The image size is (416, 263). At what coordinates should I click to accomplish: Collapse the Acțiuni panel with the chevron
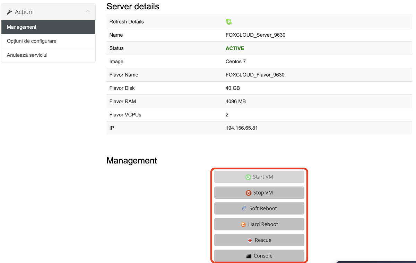click(88, 12)
